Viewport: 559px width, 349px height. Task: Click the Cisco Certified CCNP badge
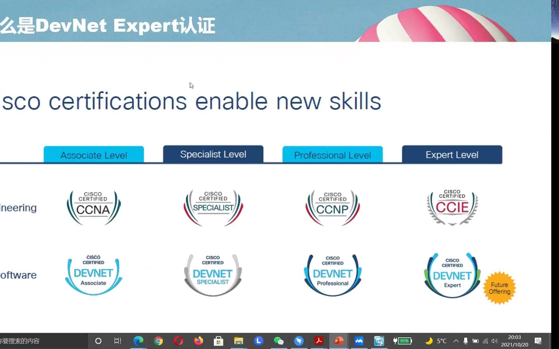pos(333,208)
